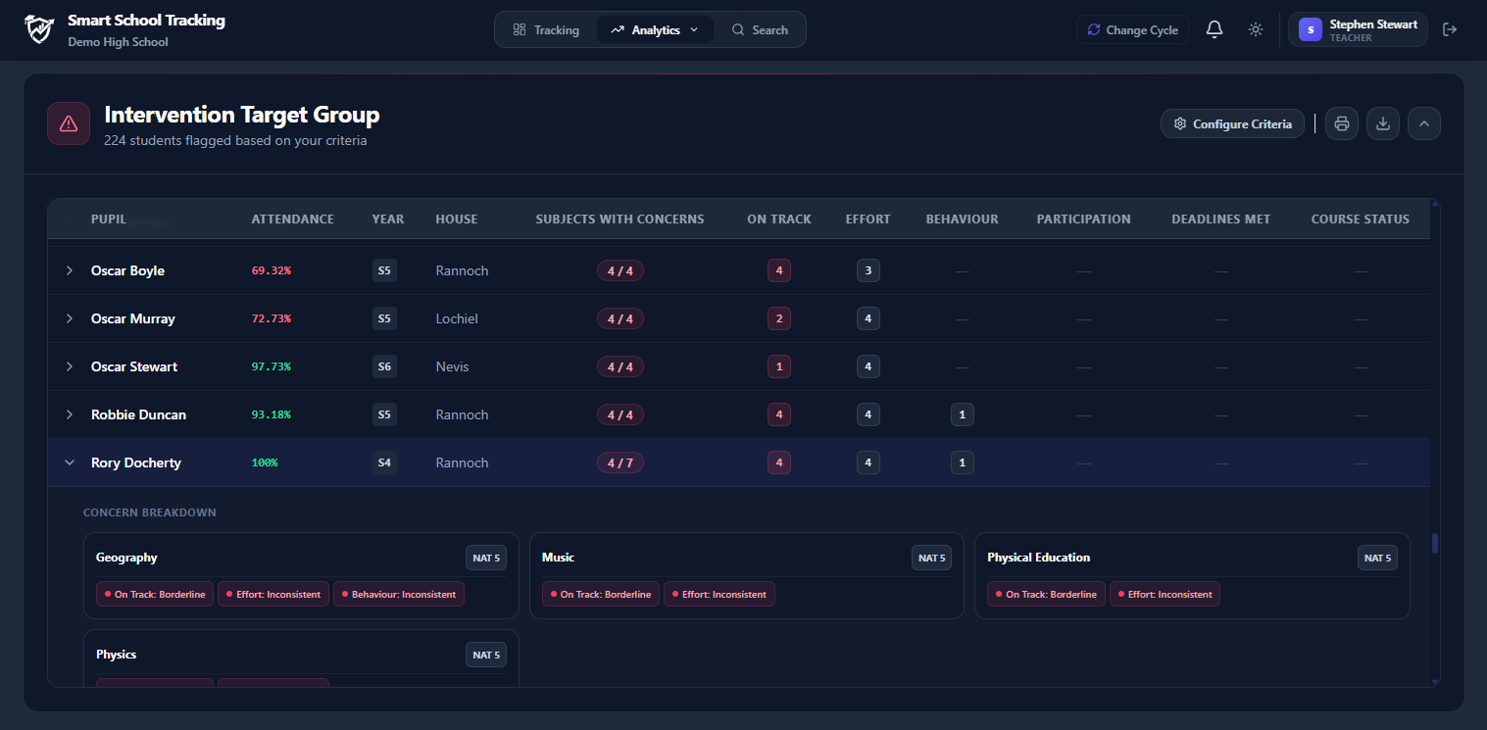Expand Oscar Stewart's row
The height and width of the screenshot is (730, 1487).
[x=70, y=366]
